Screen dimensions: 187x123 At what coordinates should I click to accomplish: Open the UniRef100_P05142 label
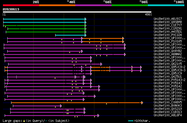pyautogui.click(x=168, y=86)
